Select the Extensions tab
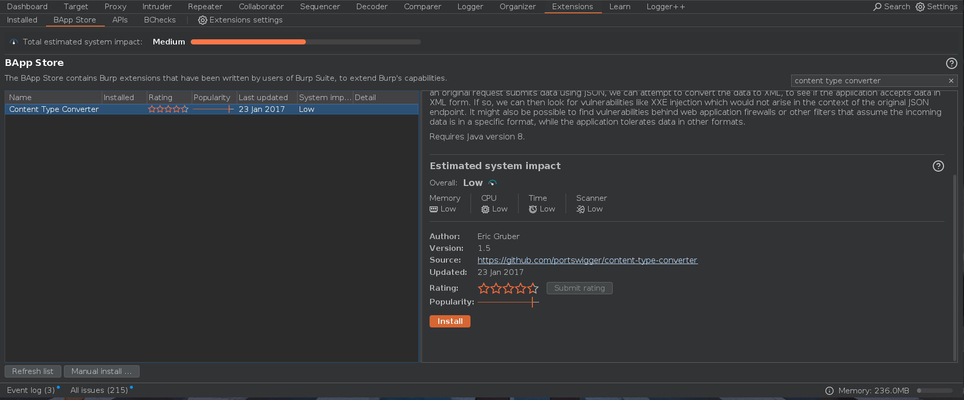This screenshot has height=400, width=964. pyautogui.click(x=573, y=7)
